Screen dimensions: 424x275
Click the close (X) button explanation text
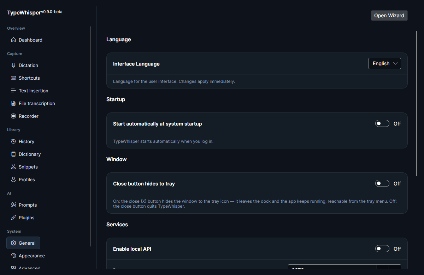(x=255, y=204)
